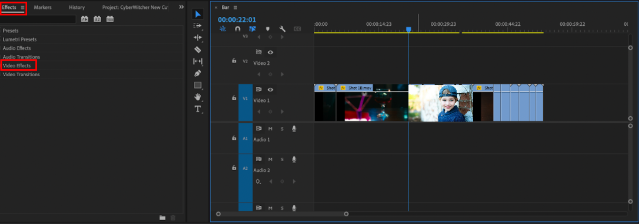The image size is (639, 224).
Task: Toggle the Video 2 track lock
Action: click(234, 61)
